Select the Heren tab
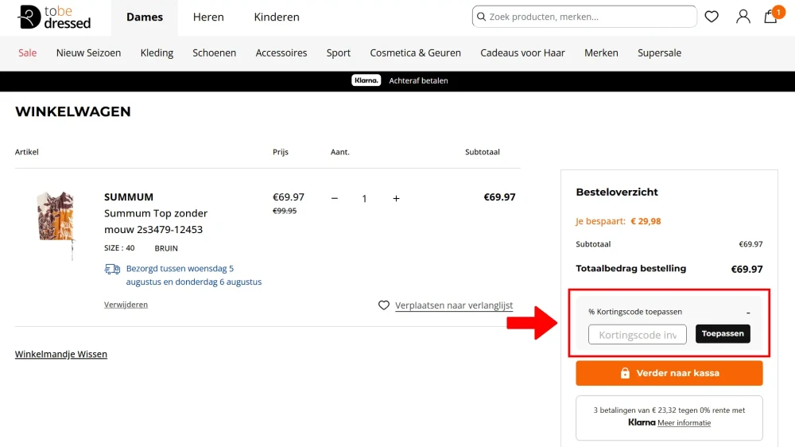Image resolution: width=795 pixels, height=447 pixels. pyautogui.click(x=208, y=17)
